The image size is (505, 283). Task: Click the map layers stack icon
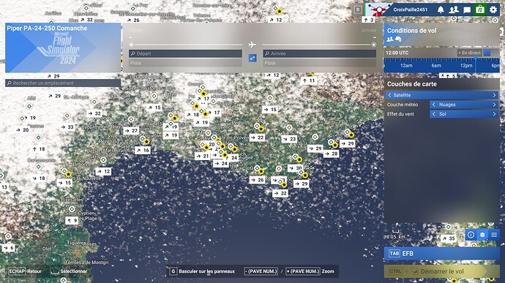tap(482, 235)
